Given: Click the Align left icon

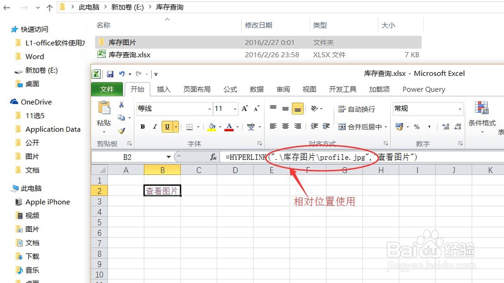Looking at the screenshot, I should click(x=273, y=126).
